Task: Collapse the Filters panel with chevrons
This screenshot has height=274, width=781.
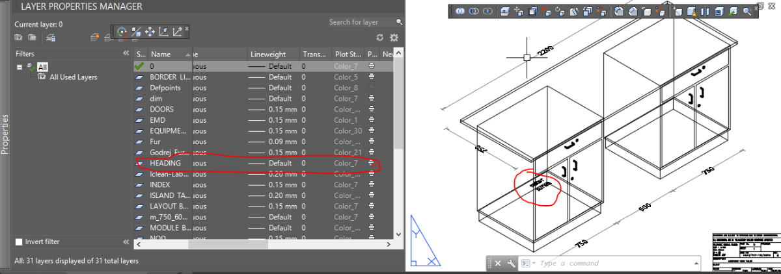Action: pyautogui.click(x=126, y=54)
